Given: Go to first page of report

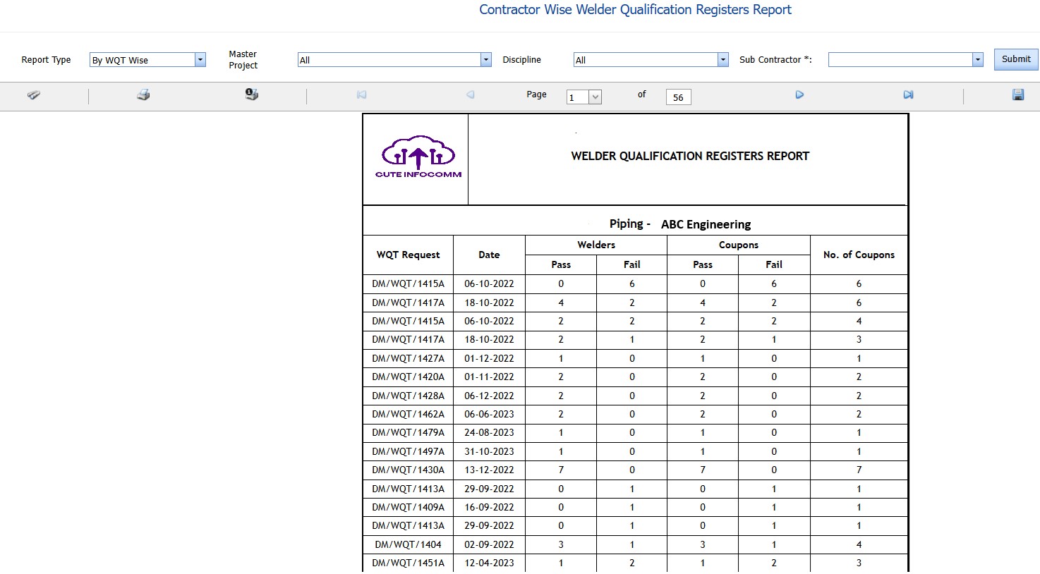Looking at the screenshot, I should click(x=361, y=95).
